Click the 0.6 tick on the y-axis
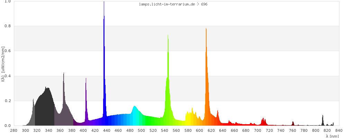Image resolution: width=346 pixels, height=138 pixels. click(7, 51)
